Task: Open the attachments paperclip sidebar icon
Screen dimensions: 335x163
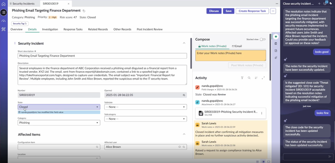Action: click(276, 57)
